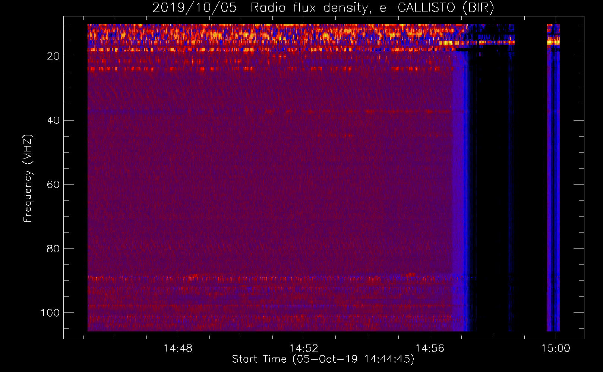The image size is (603, 372).
Task: Click the 'Start Time (05-Oct-19 14:44:45)' label
Action: pyautogui.click(x=323, y=359)
